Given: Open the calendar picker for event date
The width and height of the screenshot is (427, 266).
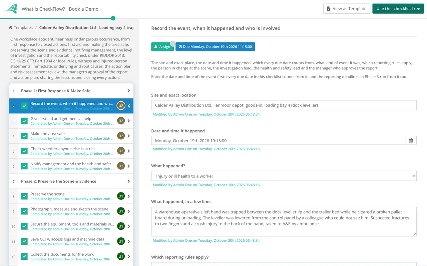Looking at the screenshot, I should 411,140.
